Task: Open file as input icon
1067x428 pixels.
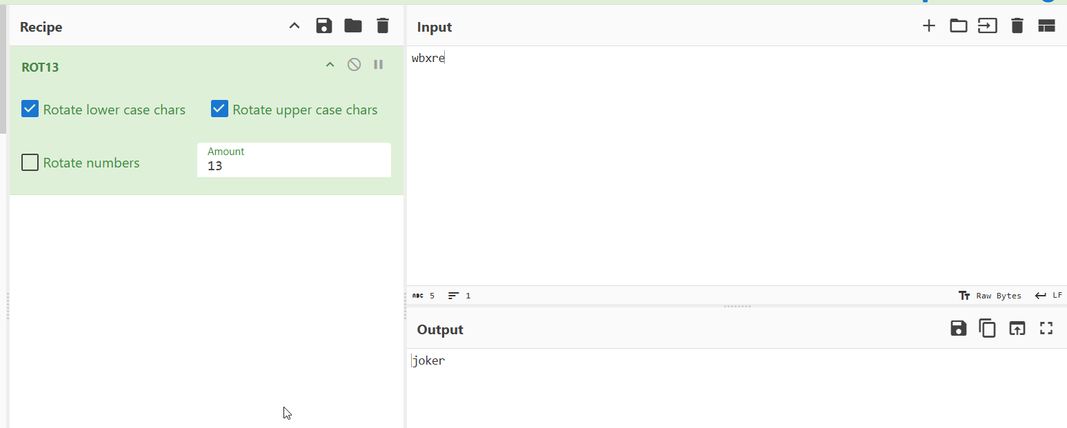Action: tap(988, 26)
